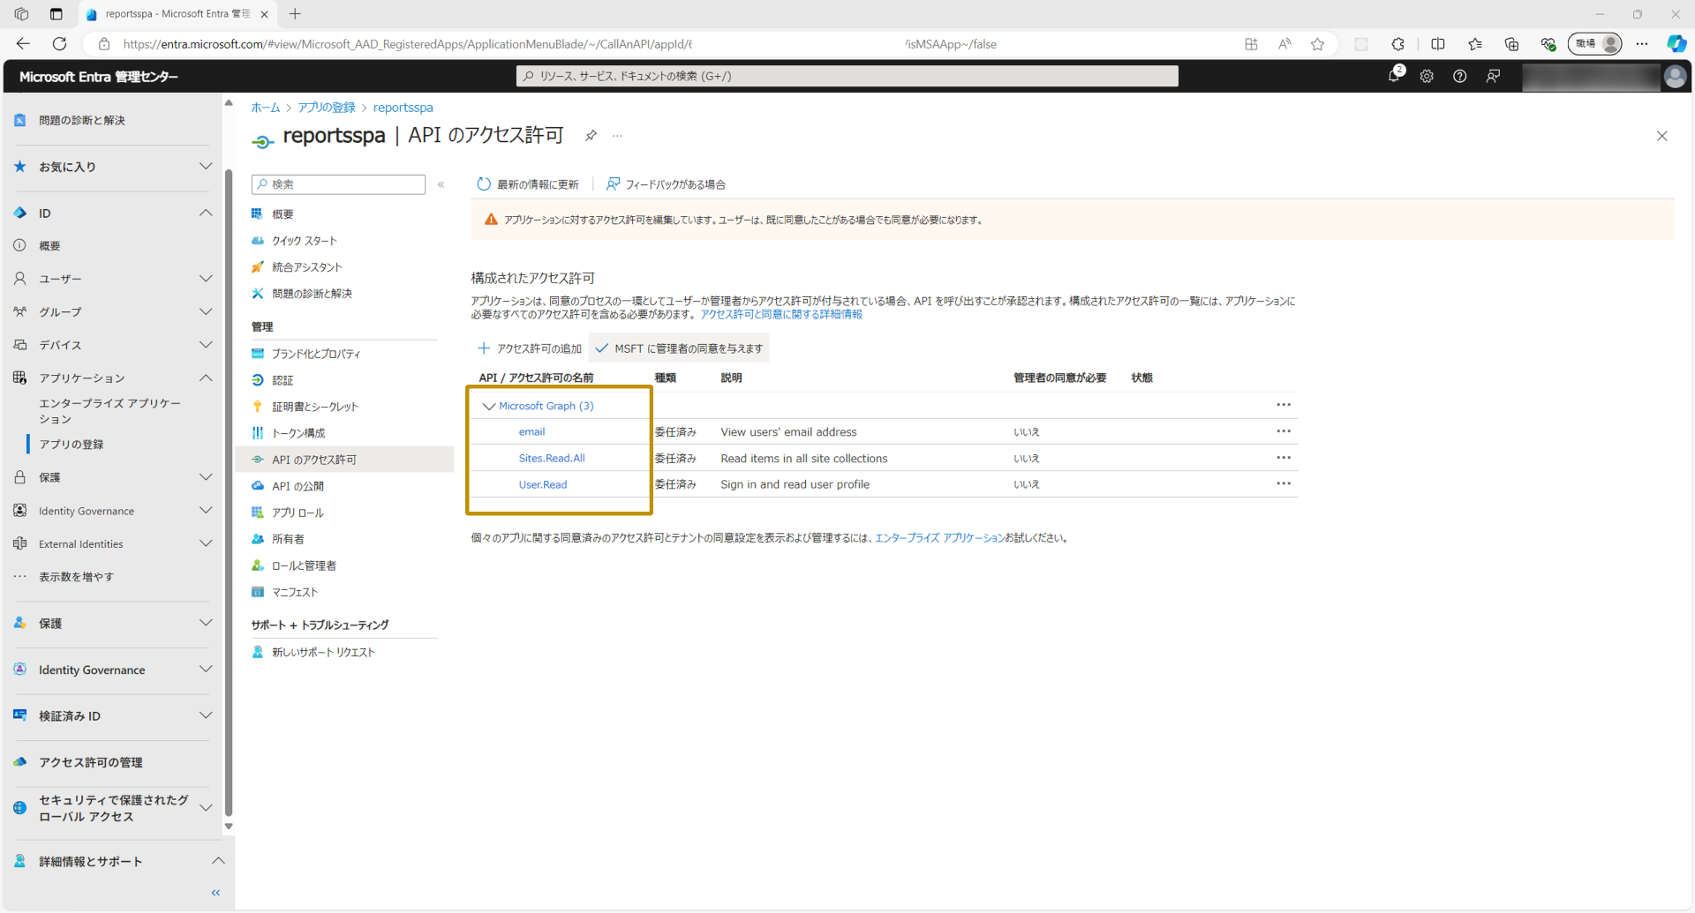
Task: Click the User.Read permission link
Action: coord(543,484)
